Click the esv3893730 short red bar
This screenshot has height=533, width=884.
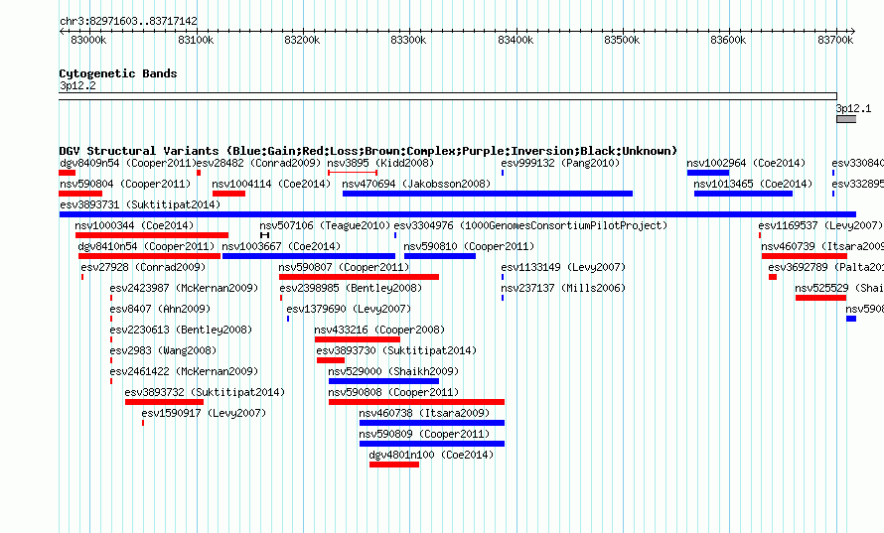[x=331, y=360]
